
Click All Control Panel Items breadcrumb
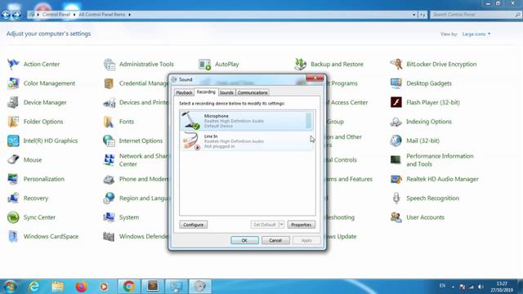tap(101, 15)
